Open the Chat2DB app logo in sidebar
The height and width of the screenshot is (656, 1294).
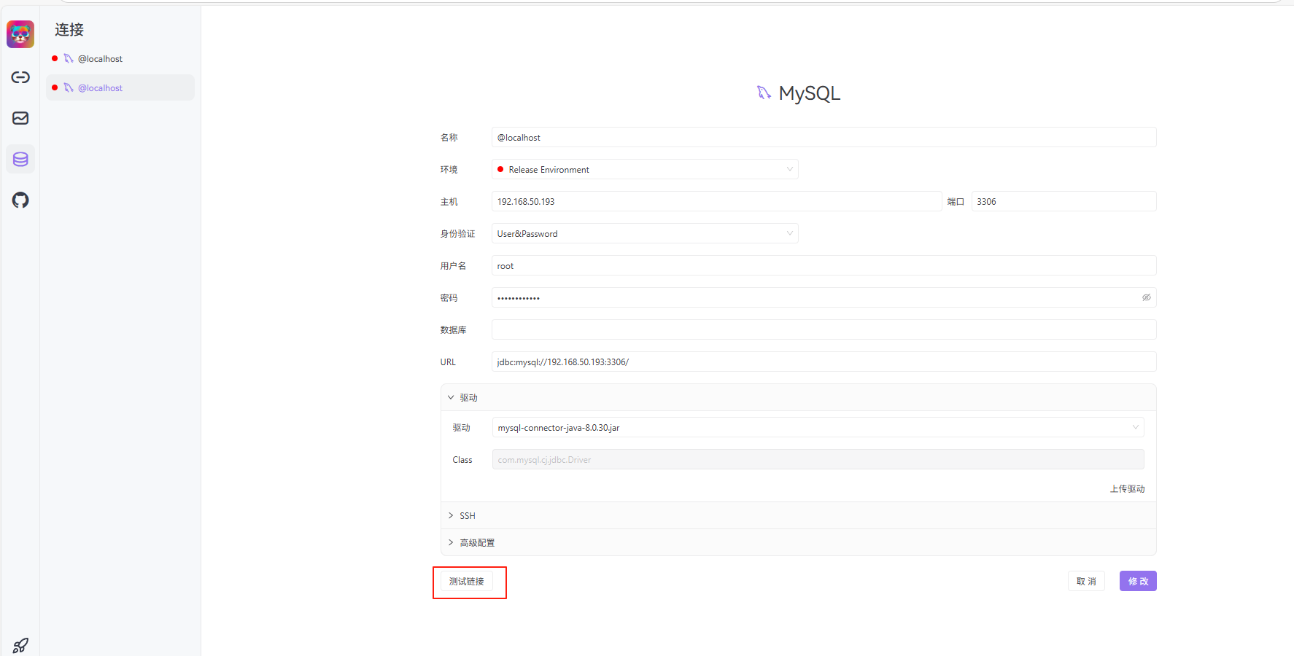20,34
